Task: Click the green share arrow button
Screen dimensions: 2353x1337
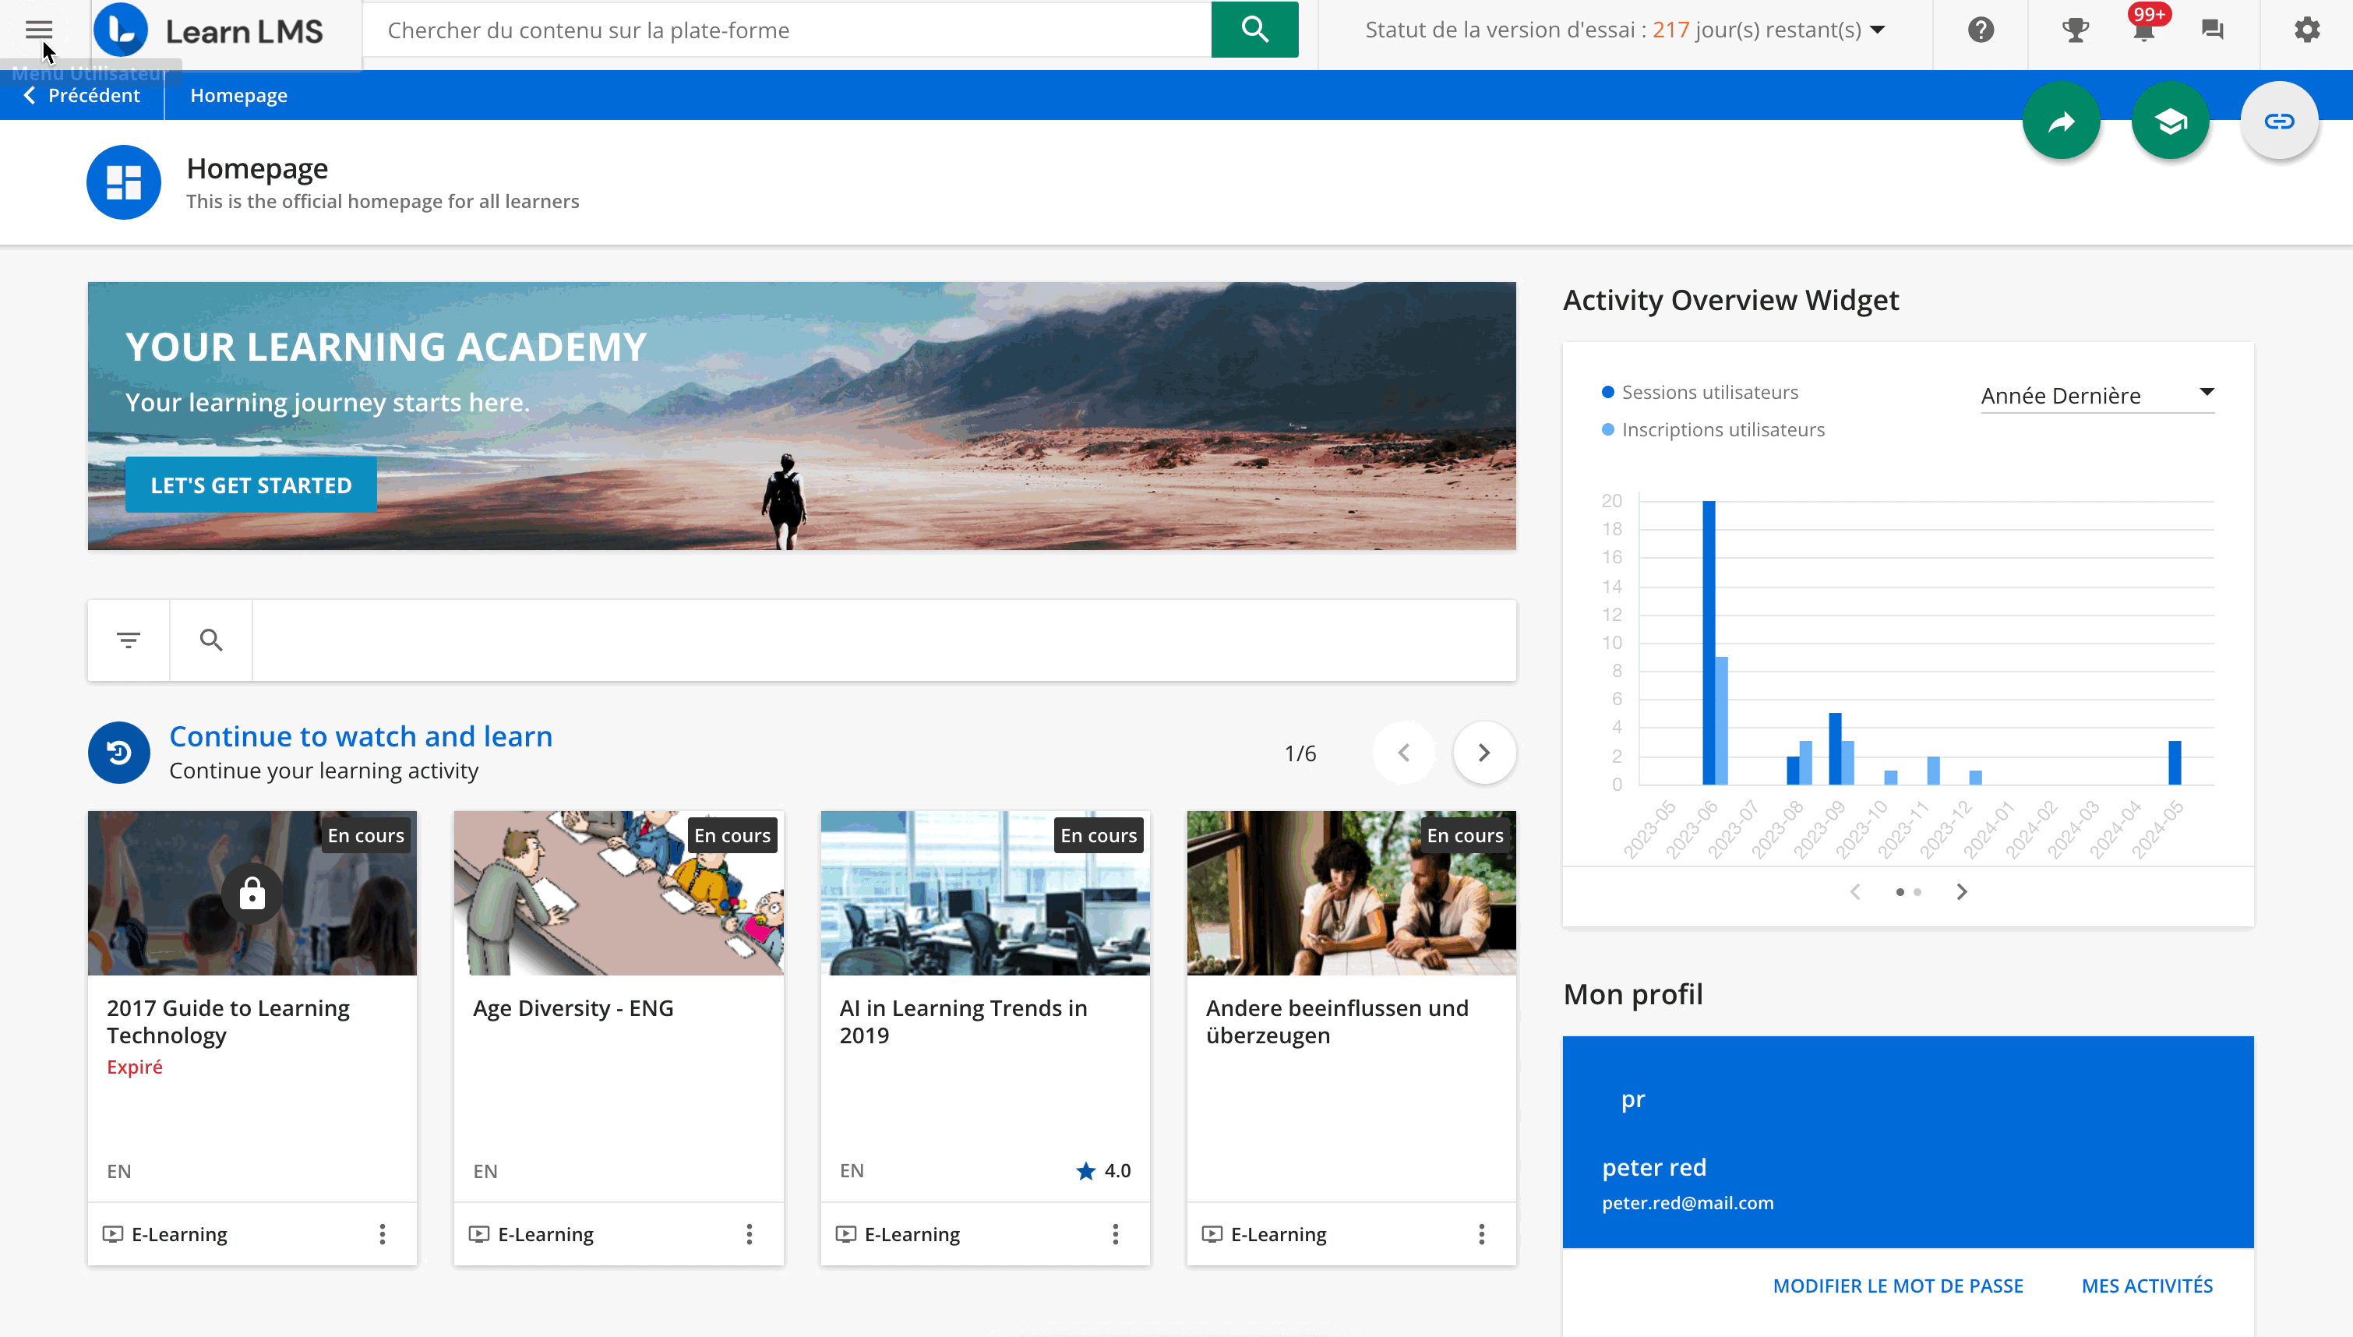Action: 2061,122
